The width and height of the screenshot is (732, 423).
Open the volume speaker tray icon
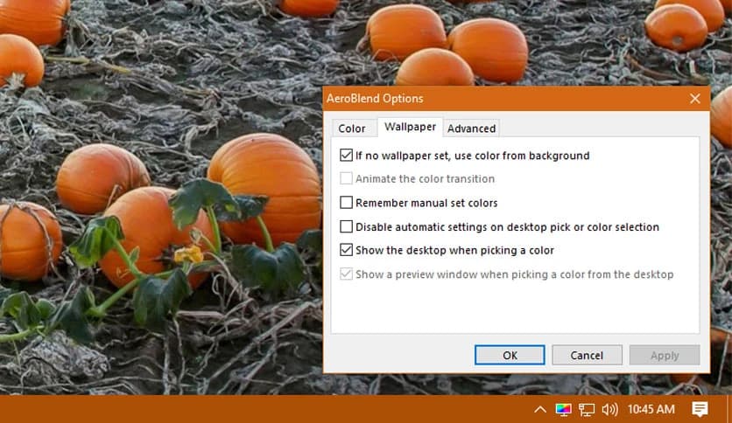pos(609,410)
